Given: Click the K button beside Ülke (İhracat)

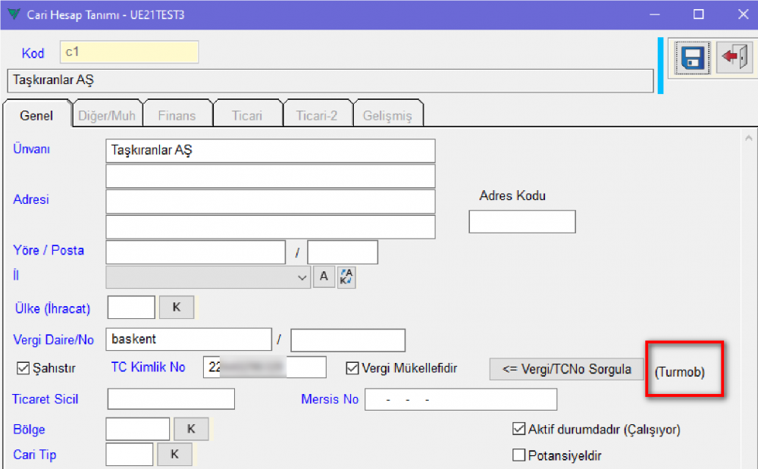Looking at the screenshot, I should click(x=177, y=308).
